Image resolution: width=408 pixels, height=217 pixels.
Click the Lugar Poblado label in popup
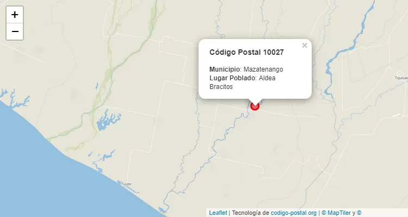click(232, 78)
